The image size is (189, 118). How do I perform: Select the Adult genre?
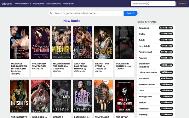pyautogui.click(x=156, y=40)
